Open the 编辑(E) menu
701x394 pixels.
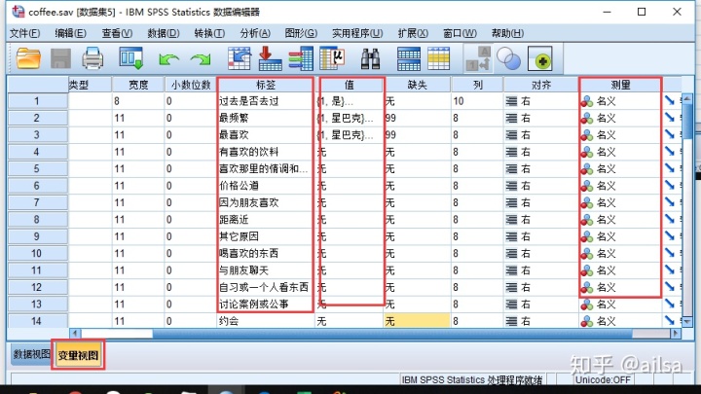tap(71, 33)
